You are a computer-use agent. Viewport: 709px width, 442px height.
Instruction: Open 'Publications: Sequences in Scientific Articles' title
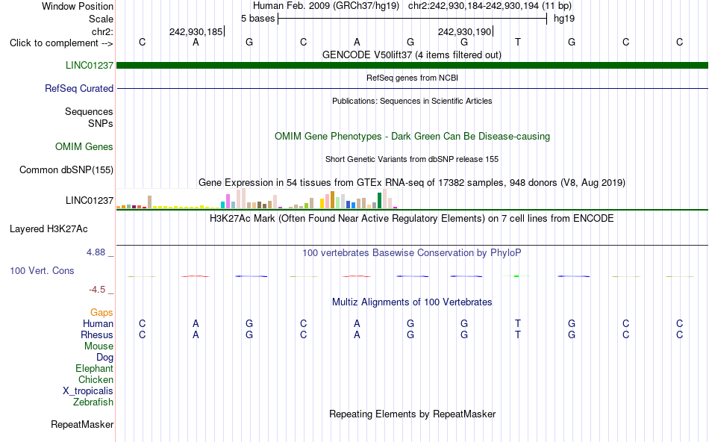(x=412, y=101)
